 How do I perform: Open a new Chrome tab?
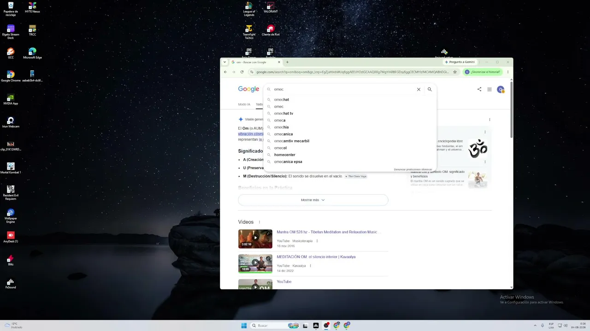pyautogui.click(x=287, y=62)
